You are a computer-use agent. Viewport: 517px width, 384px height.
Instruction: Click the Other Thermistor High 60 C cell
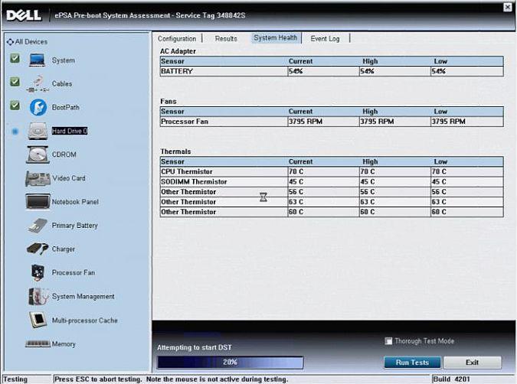coord(395,212)
